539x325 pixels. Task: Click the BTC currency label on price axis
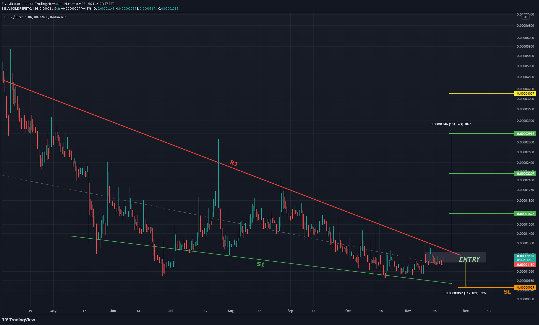point(525,17)
